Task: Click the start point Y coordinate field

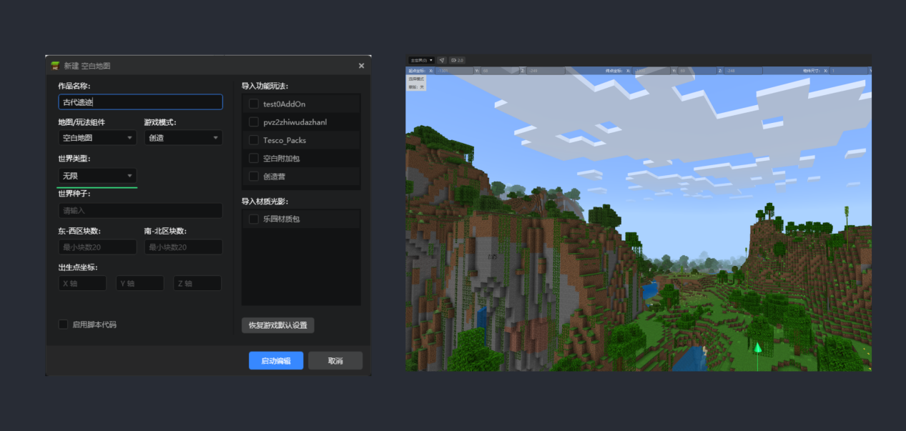Action: [500, 71]
